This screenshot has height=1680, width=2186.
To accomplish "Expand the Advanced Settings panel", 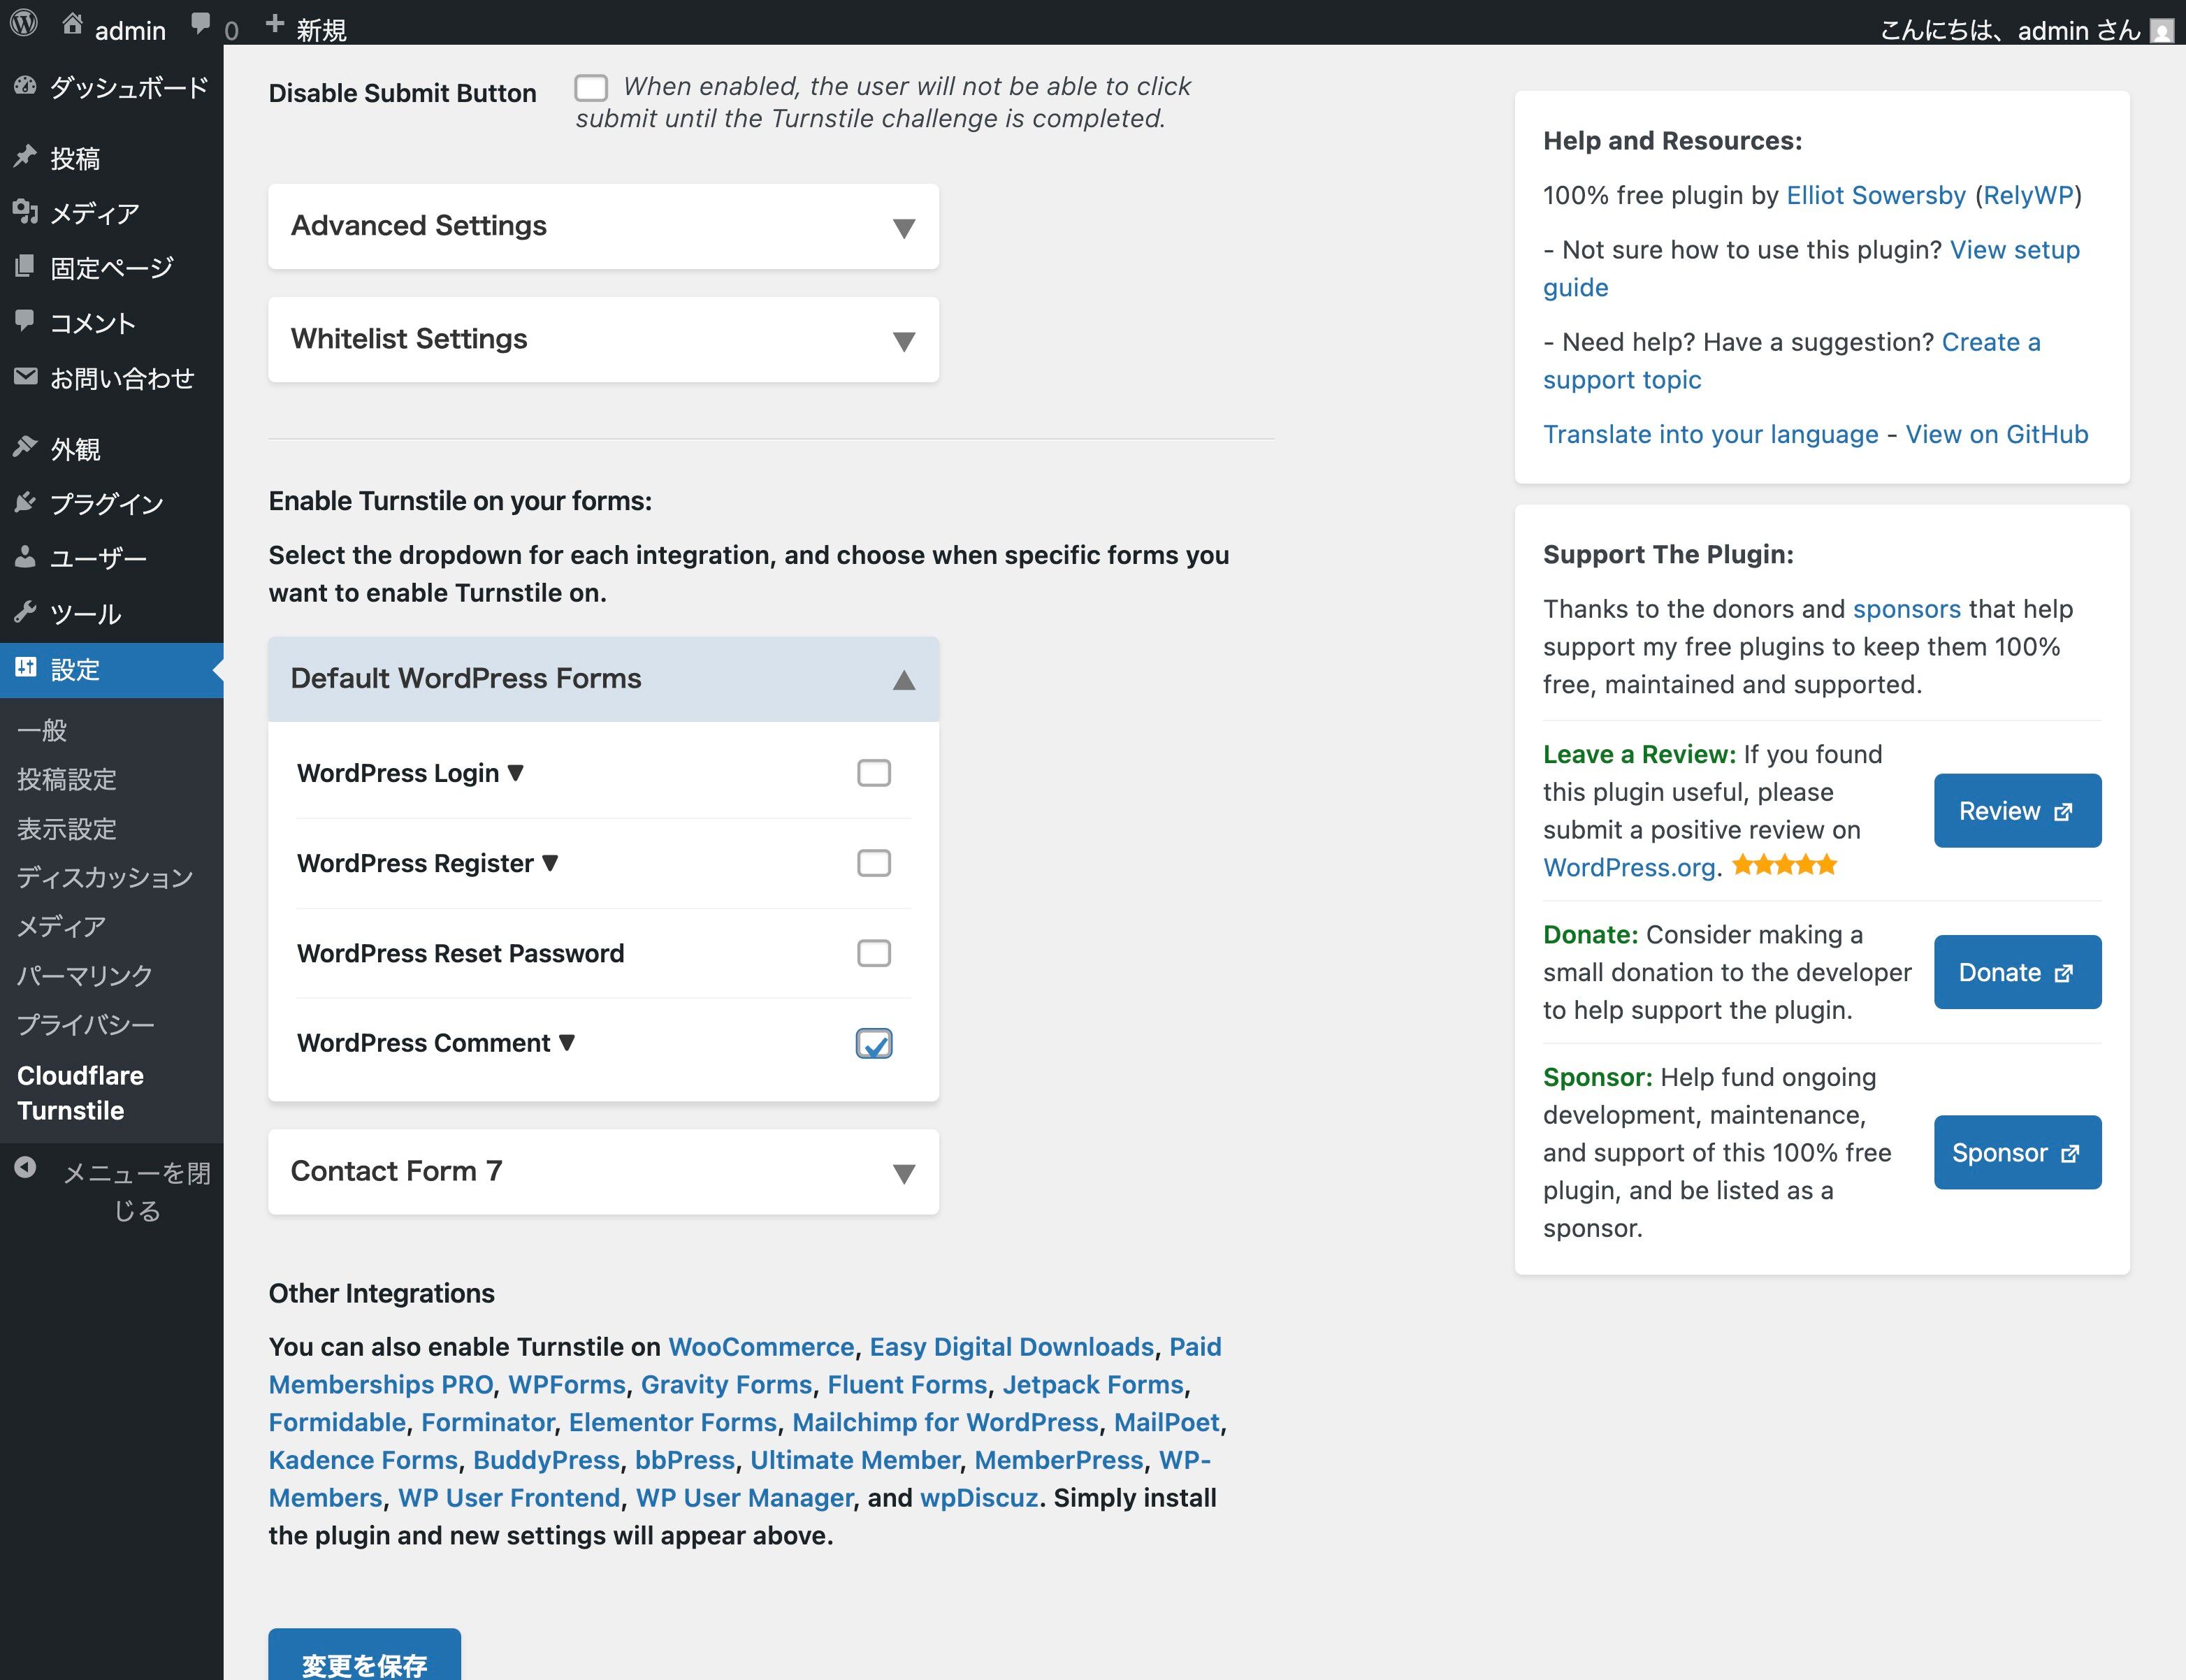I will [x=603, y=226].
